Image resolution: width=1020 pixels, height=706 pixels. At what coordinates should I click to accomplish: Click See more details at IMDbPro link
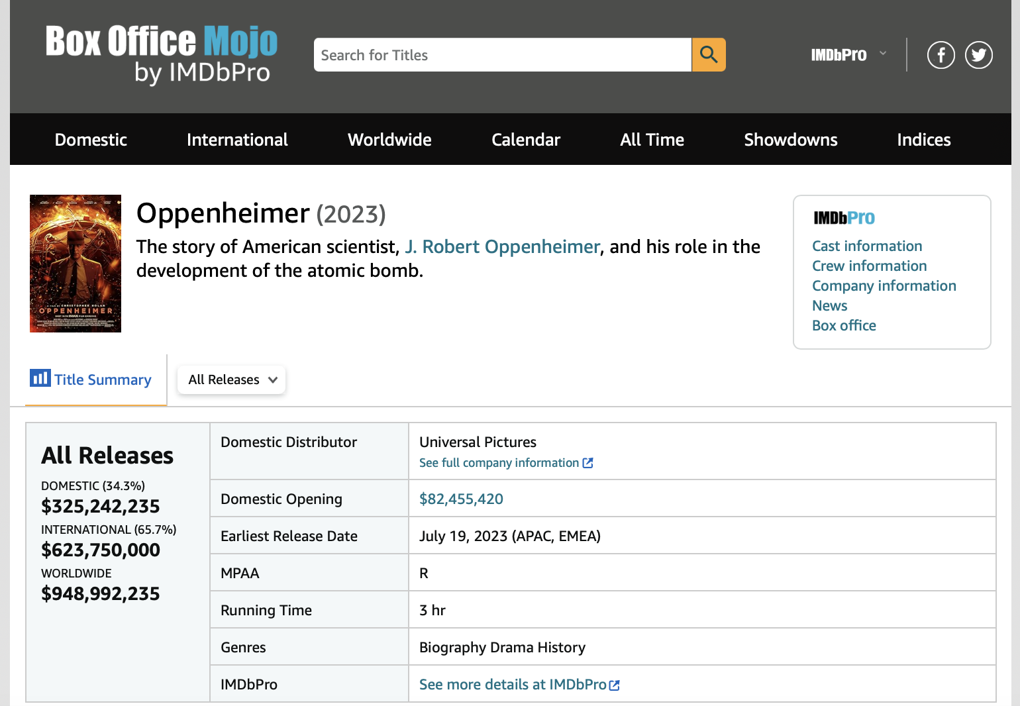(519, 684)
